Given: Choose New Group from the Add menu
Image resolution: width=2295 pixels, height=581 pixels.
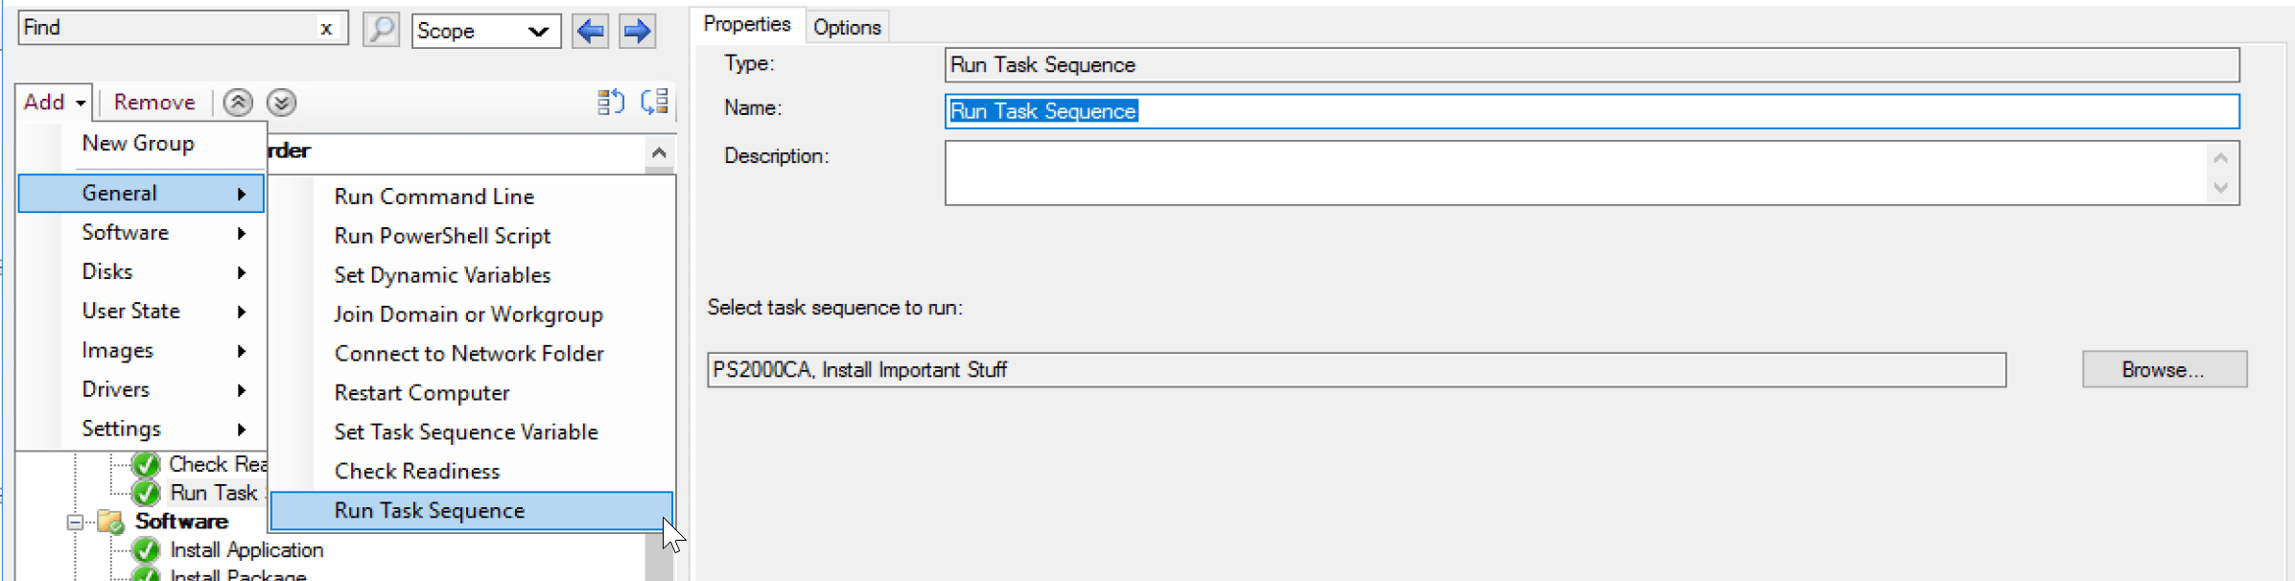Looking at the screenshot, I should [x=138, y=144].
